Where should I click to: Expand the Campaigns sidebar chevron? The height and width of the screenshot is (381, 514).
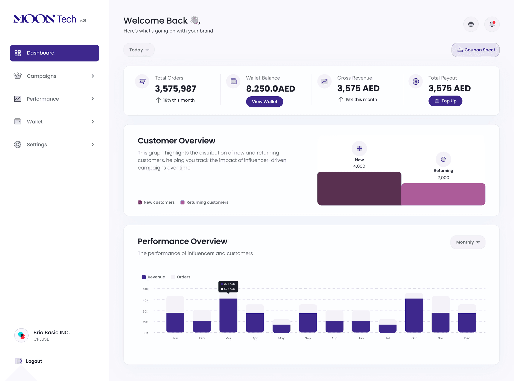[93, 76]
